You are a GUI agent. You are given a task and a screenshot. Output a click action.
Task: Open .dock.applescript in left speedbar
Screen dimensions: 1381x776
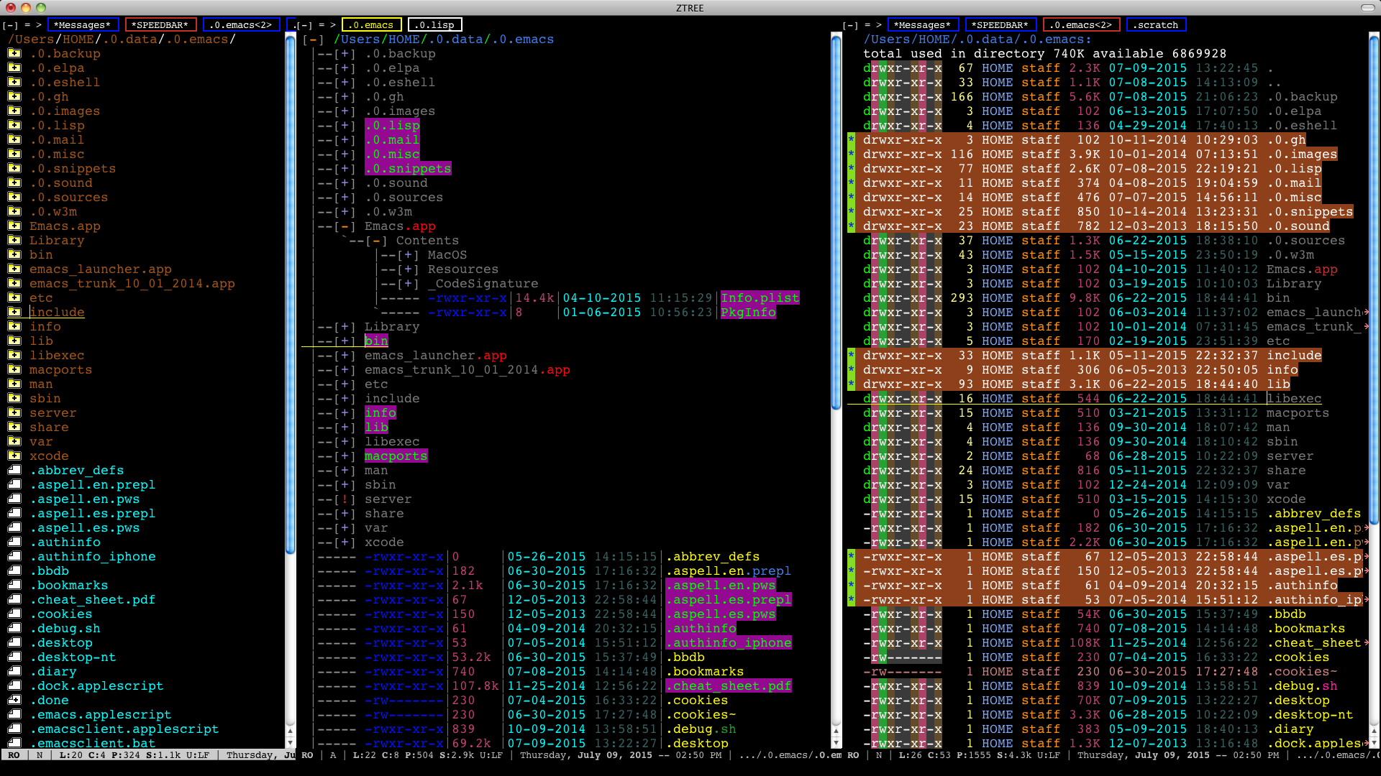[x=96, y=686]
